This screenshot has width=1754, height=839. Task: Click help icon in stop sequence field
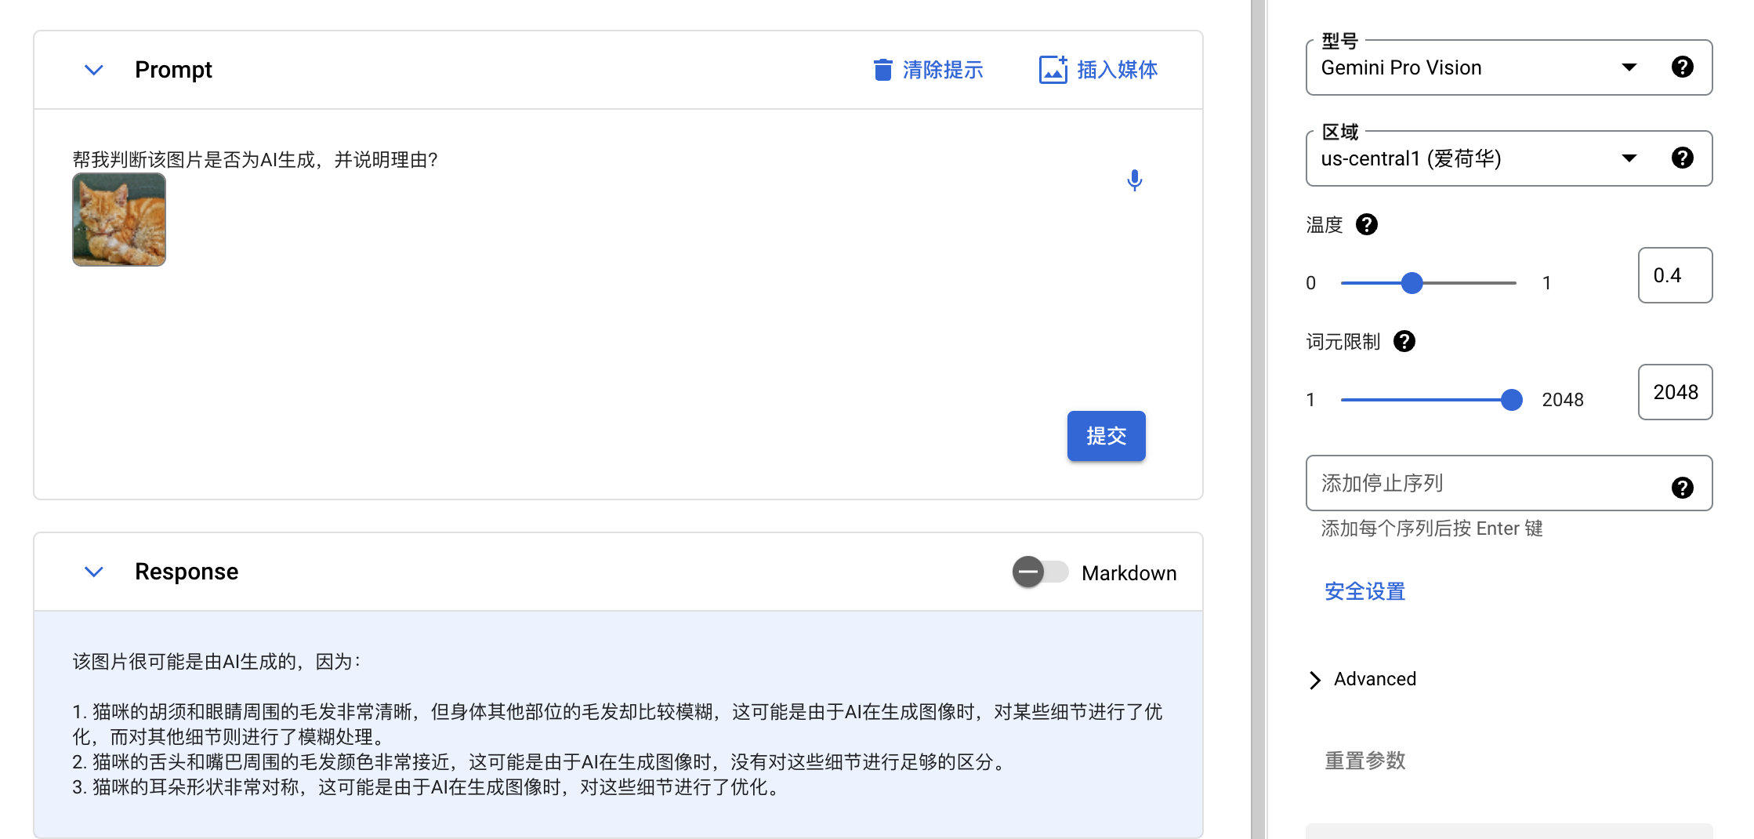(x=1682, y=488)
